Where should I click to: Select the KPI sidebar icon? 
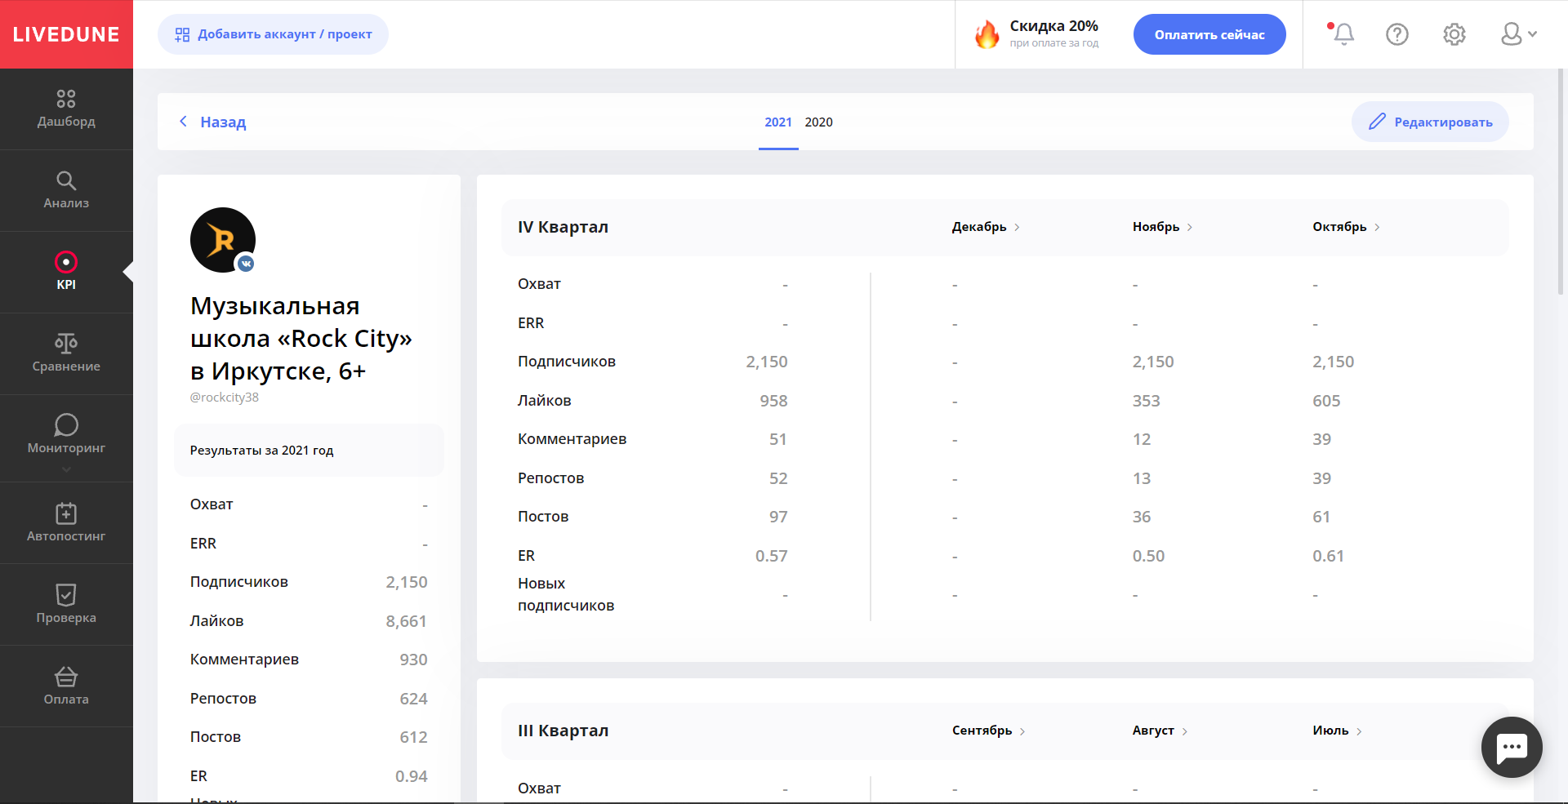pyautogui.click(x=66, y=262)
